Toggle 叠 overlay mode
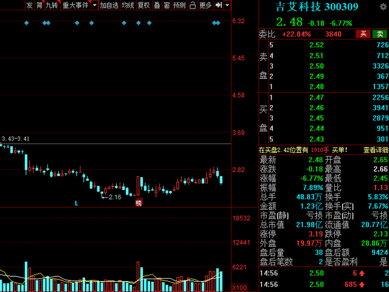 point(157,5)
